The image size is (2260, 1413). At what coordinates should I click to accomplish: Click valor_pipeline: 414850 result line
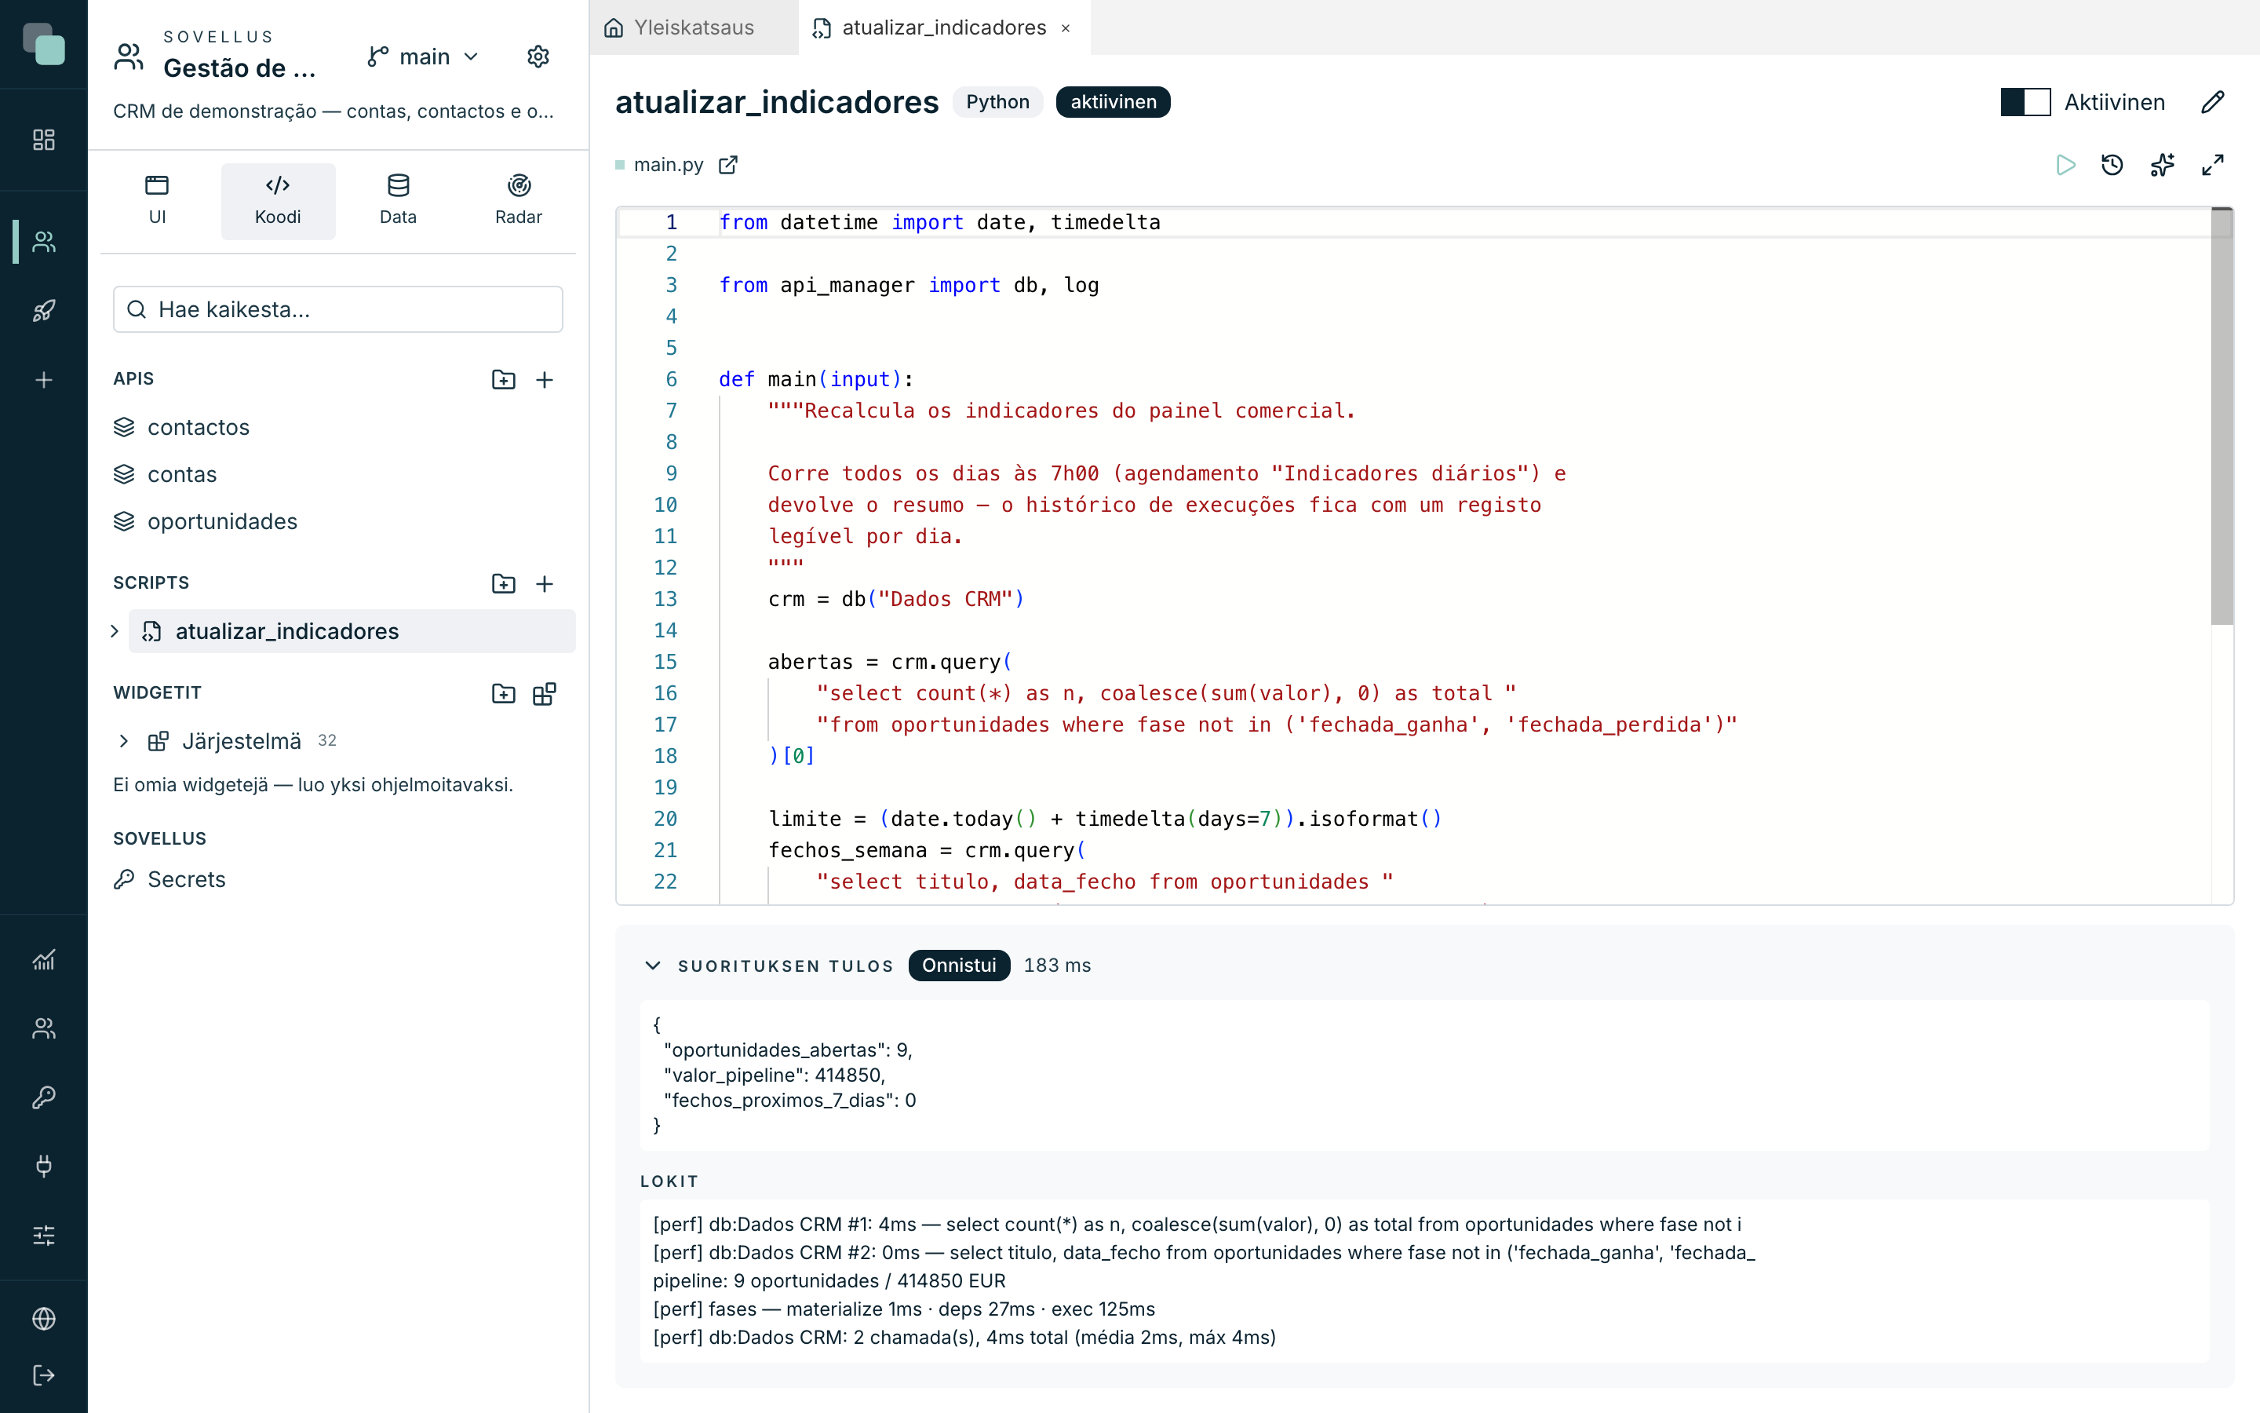click(x=775, y=1075)
